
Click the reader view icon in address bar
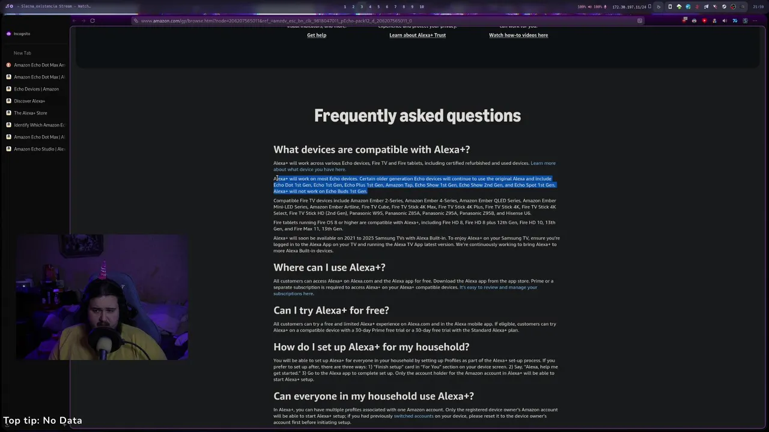(x=640, y=20)
